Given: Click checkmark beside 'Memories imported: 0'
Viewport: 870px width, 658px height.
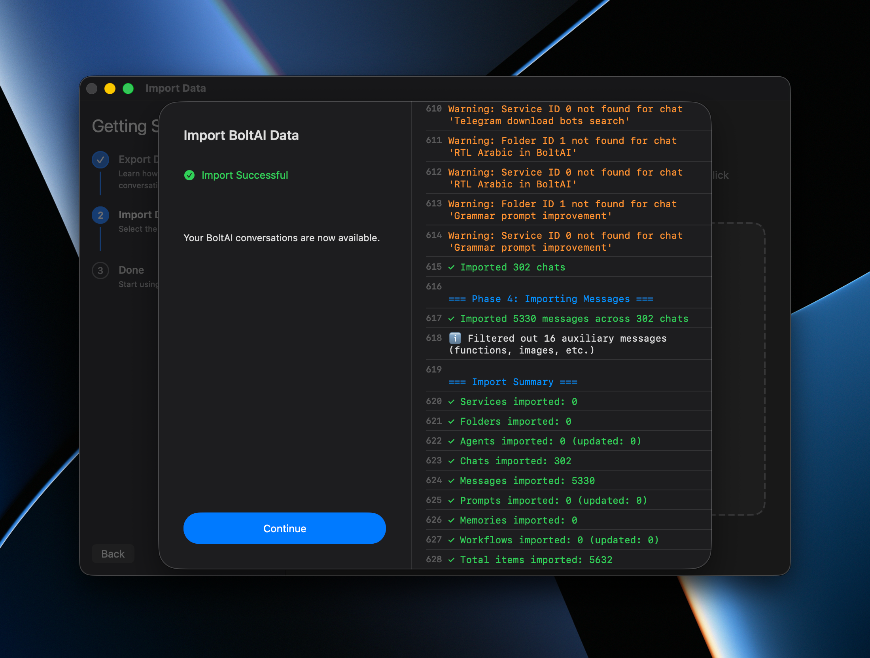Looking at the screenshot, I should tap(451, 520).
